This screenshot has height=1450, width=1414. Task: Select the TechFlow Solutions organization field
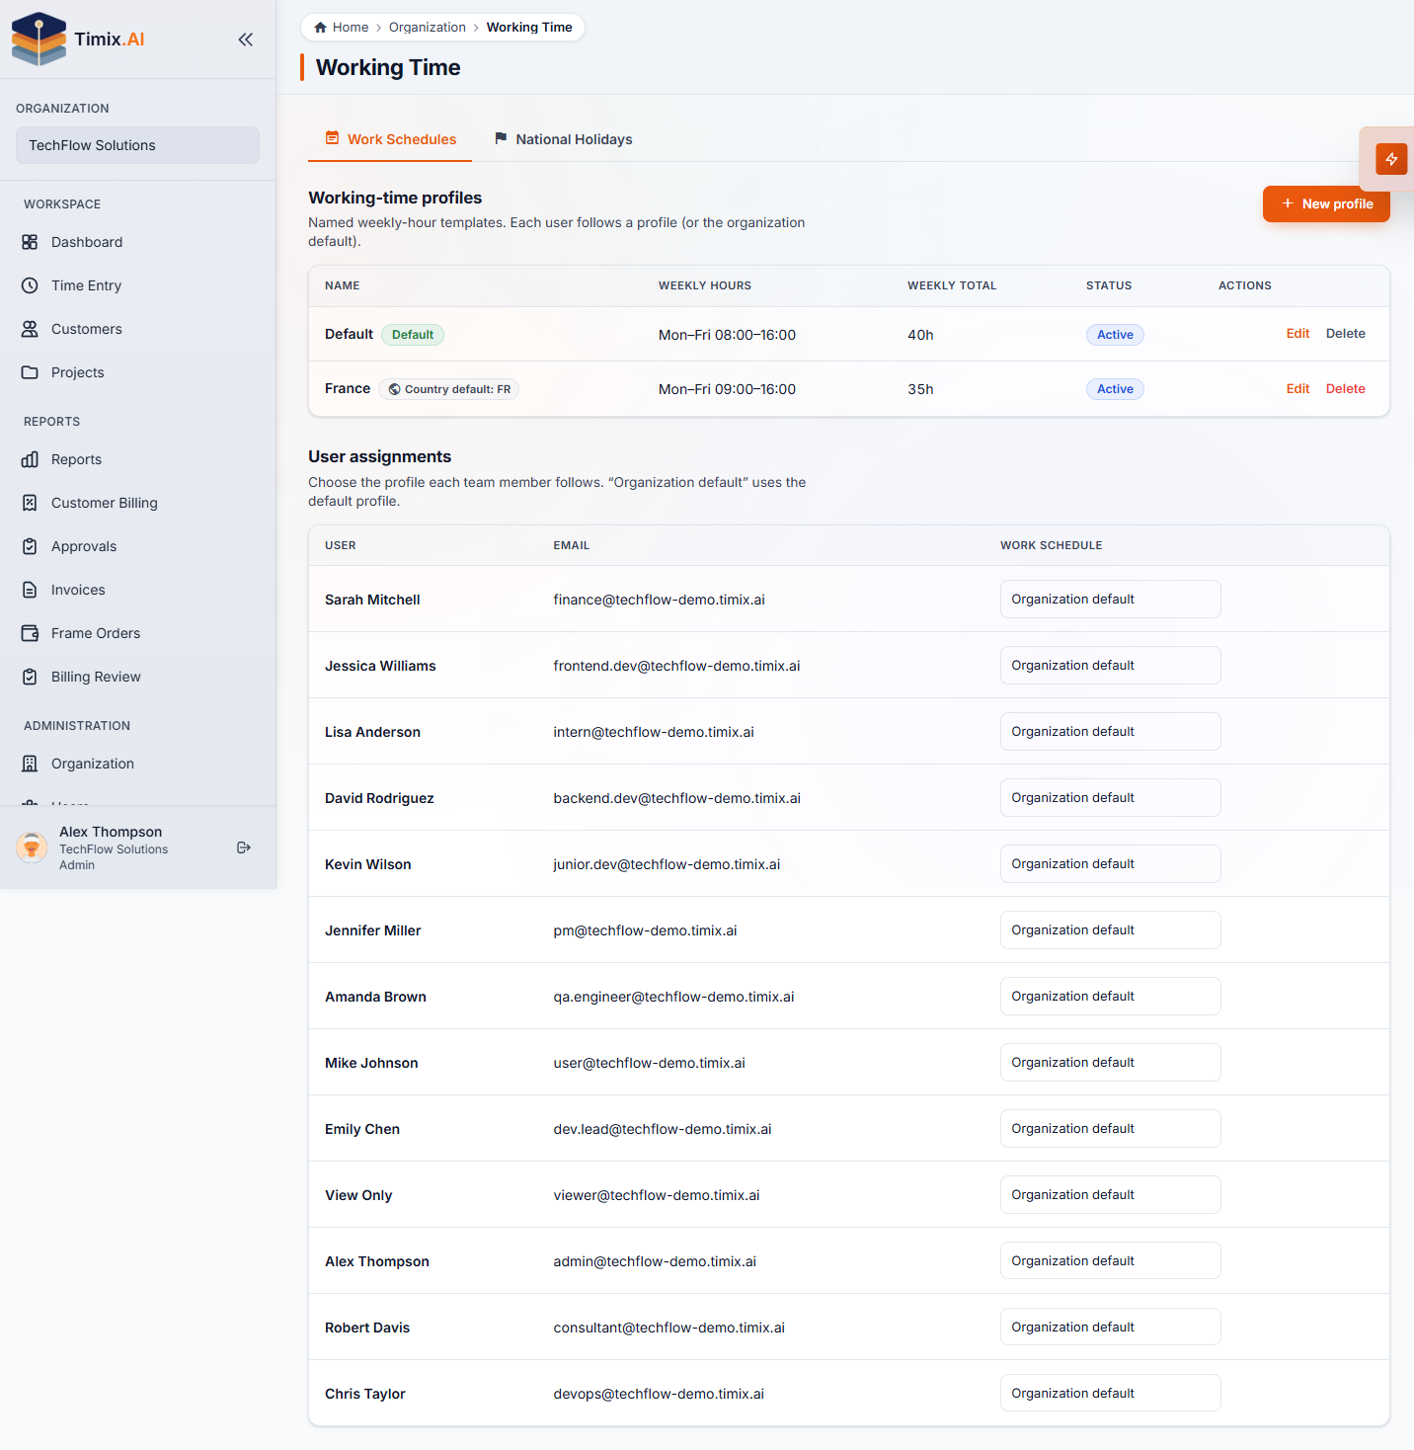137,145
